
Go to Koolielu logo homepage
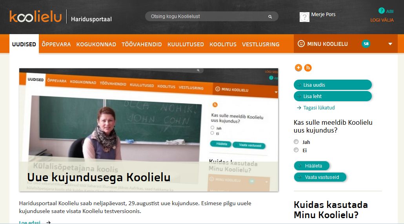(36, 16)
